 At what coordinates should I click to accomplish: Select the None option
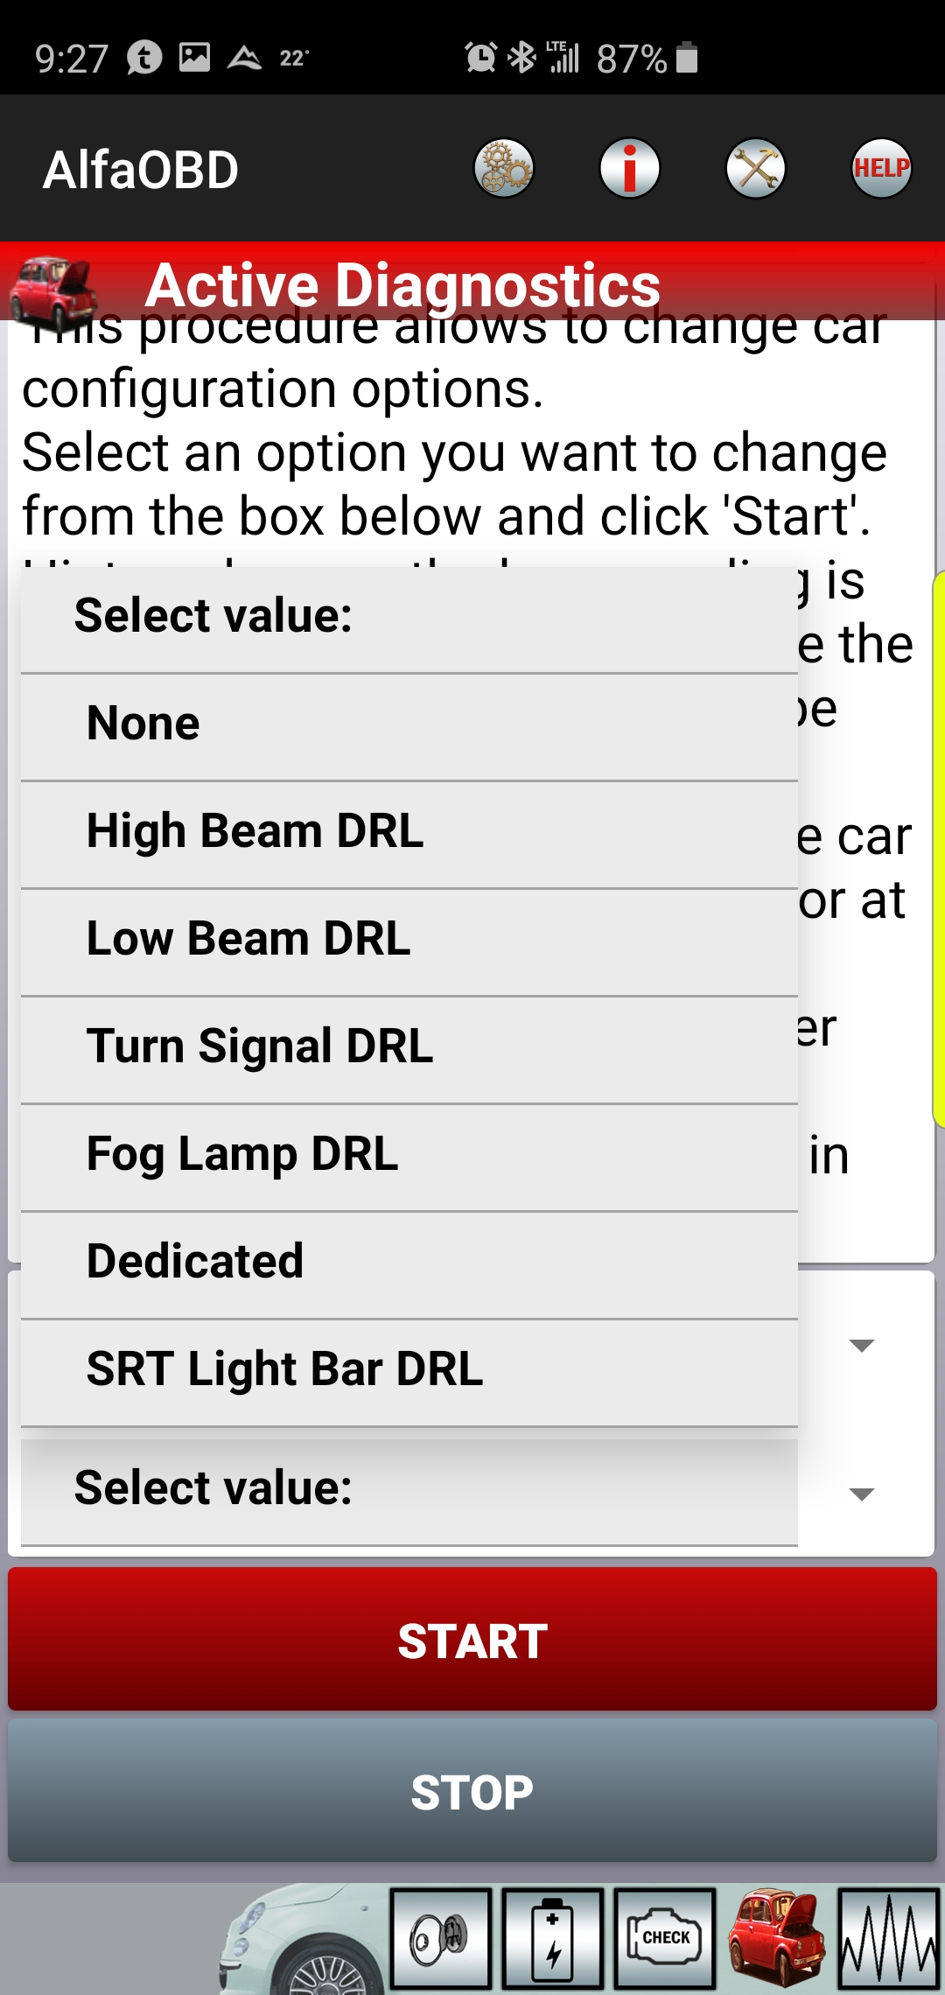pos(409,725)
